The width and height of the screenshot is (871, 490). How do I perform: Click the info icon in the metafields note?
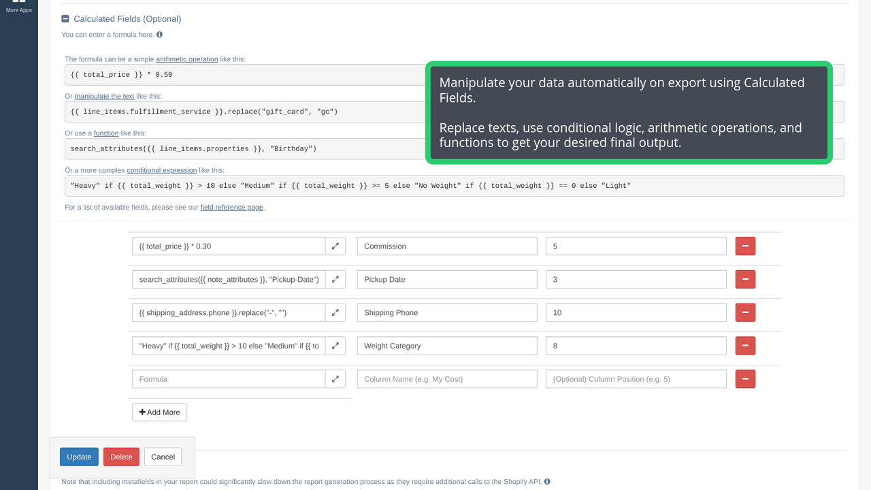click(548, 481)
